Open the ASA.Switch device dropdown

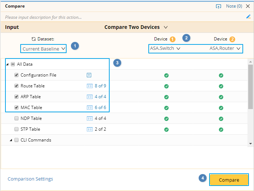(x=165, y=48)
